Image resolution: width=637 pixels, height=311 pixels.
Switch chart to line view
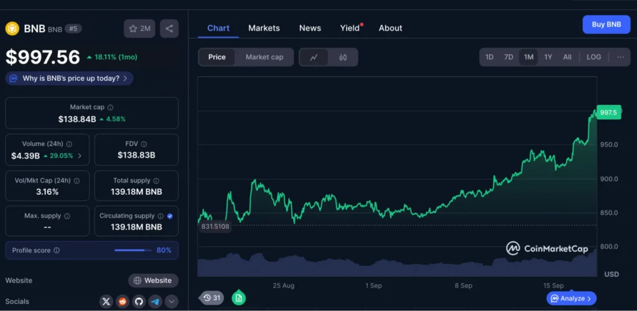tap(314, 57)
